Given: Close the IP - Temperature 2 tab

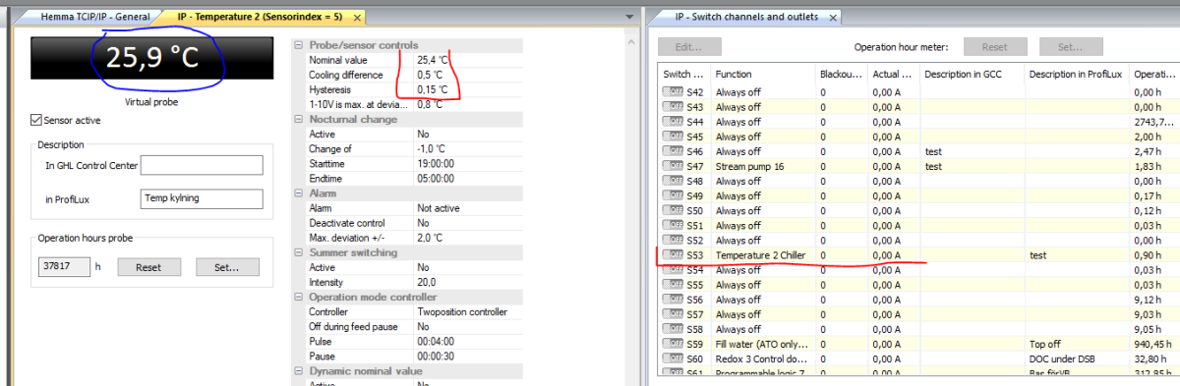Looking at the screenshot, I should click(x=358, y=19).
